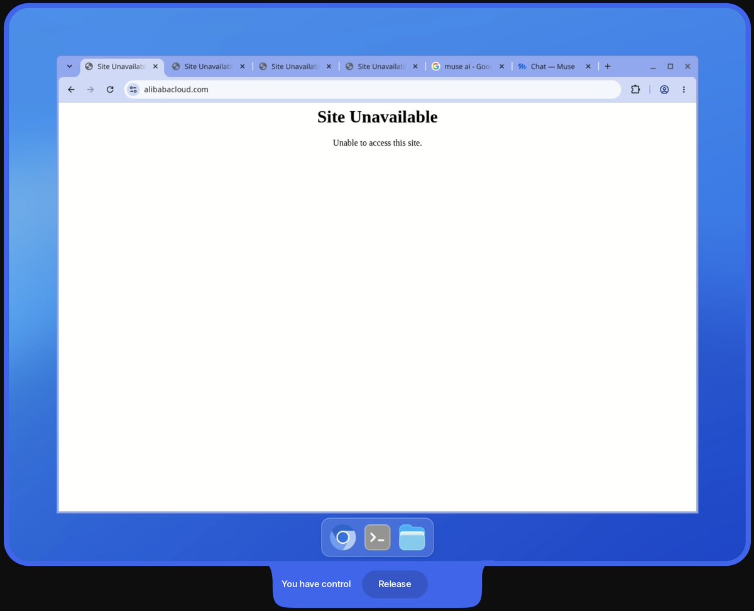Open the profile avatar icon
The image size is (754, 611).
pyautogui.click(x=664, y=90)
